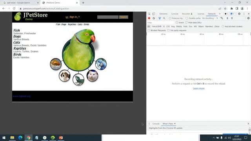Screen dimensions: 251x141
Task: Bookmark this page with star icon
Action: [225, 9]
